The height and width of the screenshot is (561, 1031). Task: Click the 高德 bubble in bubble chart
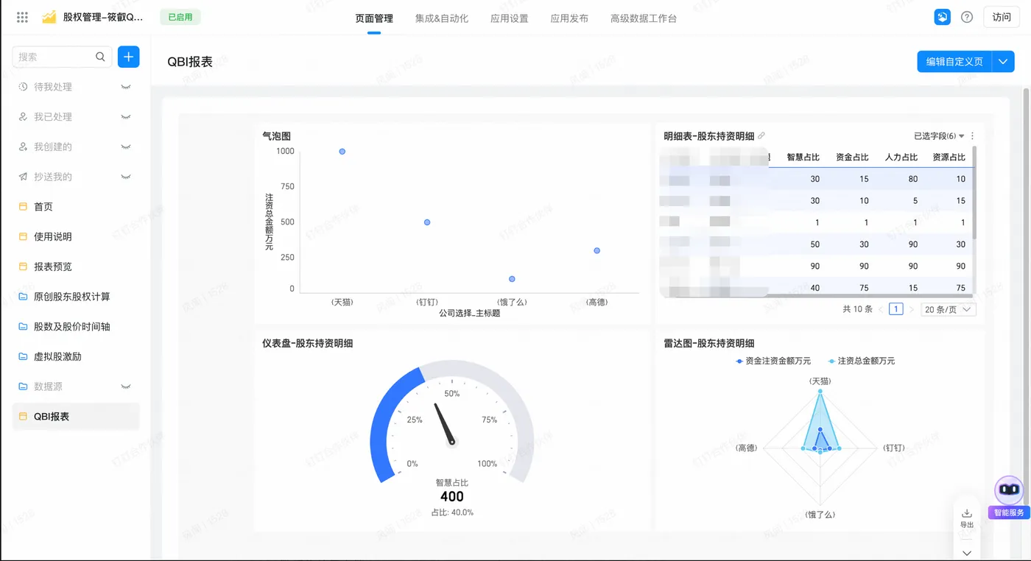point(597,250)
